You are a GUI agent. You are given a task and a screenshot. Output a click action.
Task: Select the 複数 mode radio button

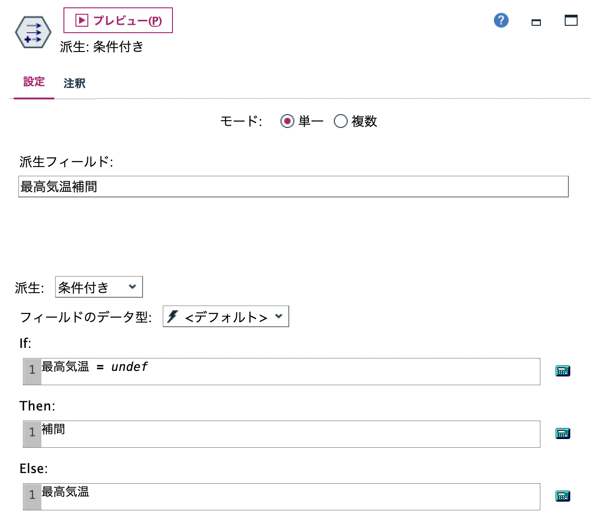tap(340, 121)
